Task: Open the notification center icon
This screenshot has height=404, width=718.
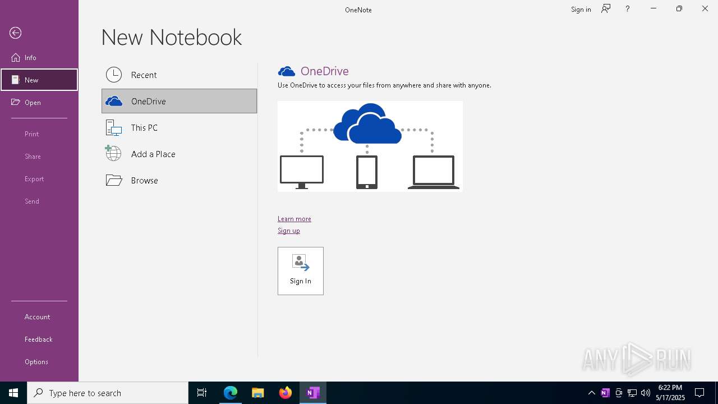Action: point(700,393)
